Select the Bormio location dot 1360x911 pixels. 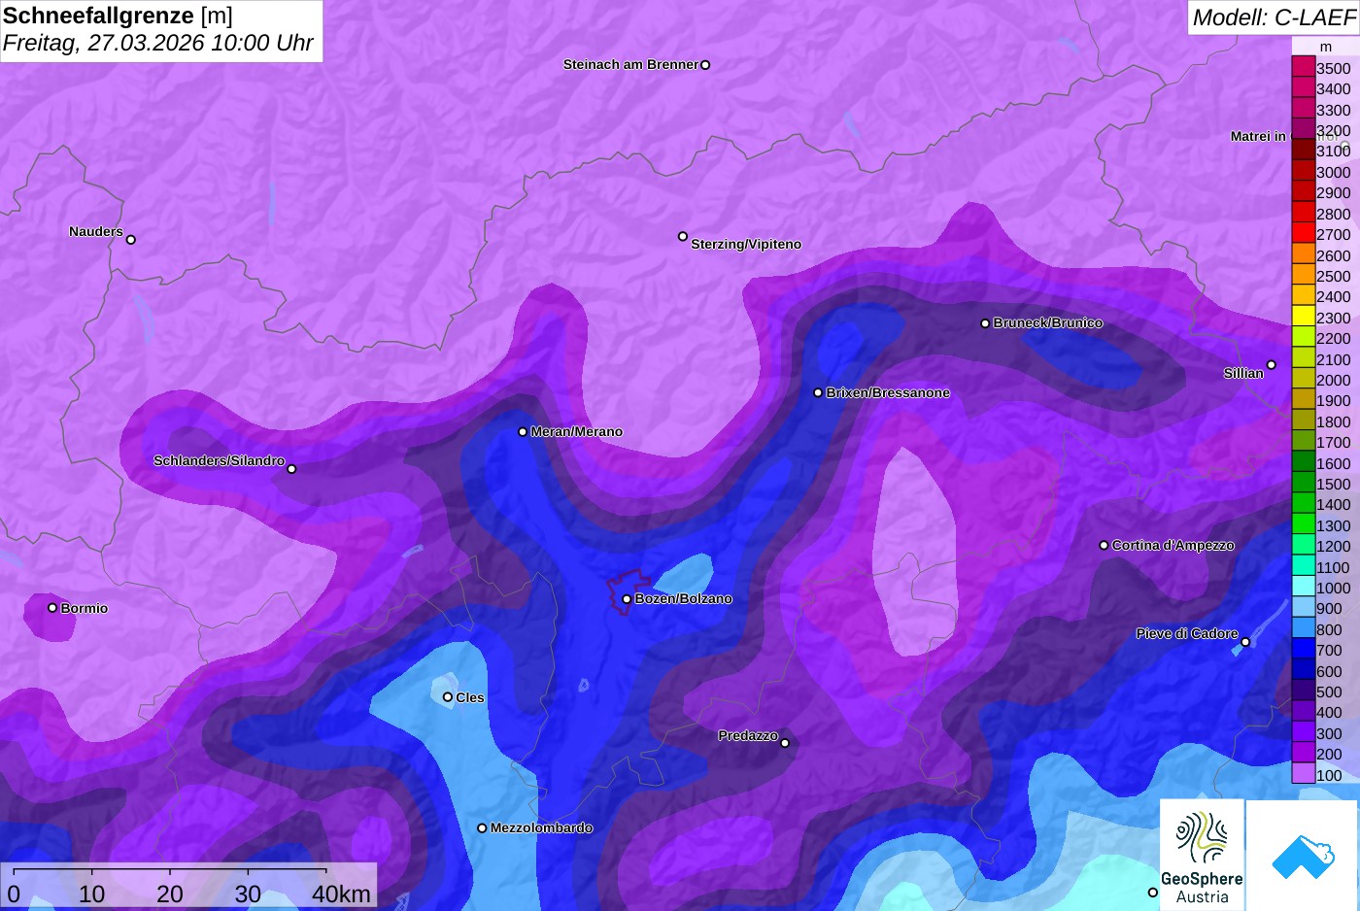coord(52,608)
